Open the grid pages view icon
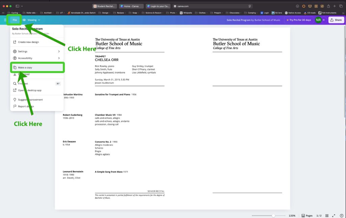346x218 pixels. (x=327, y=215)
